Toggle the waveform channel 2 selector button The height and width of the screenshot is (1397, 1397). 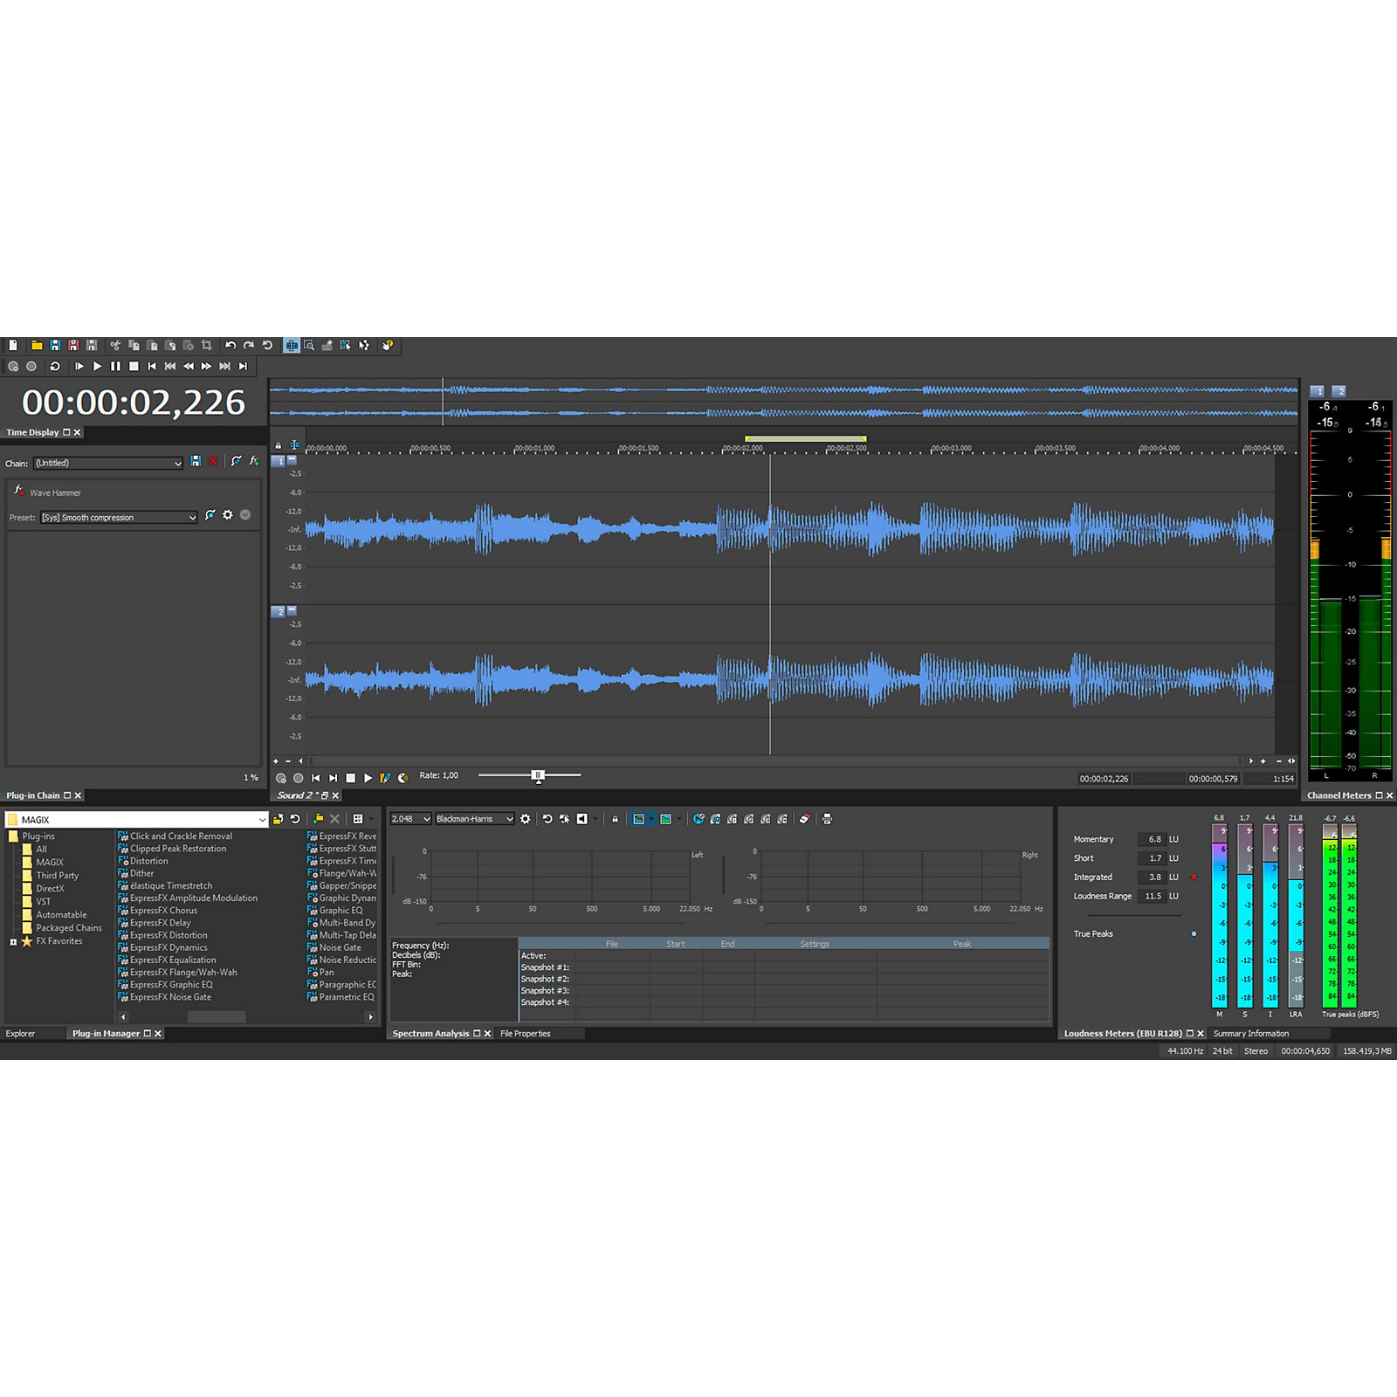click(x=280, y=612)
